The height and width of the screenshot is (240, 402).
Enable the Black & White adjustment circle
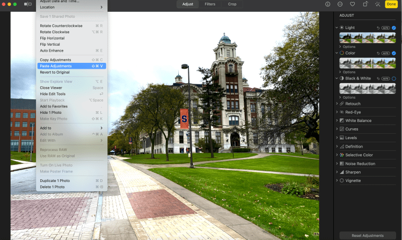[394, 78]
